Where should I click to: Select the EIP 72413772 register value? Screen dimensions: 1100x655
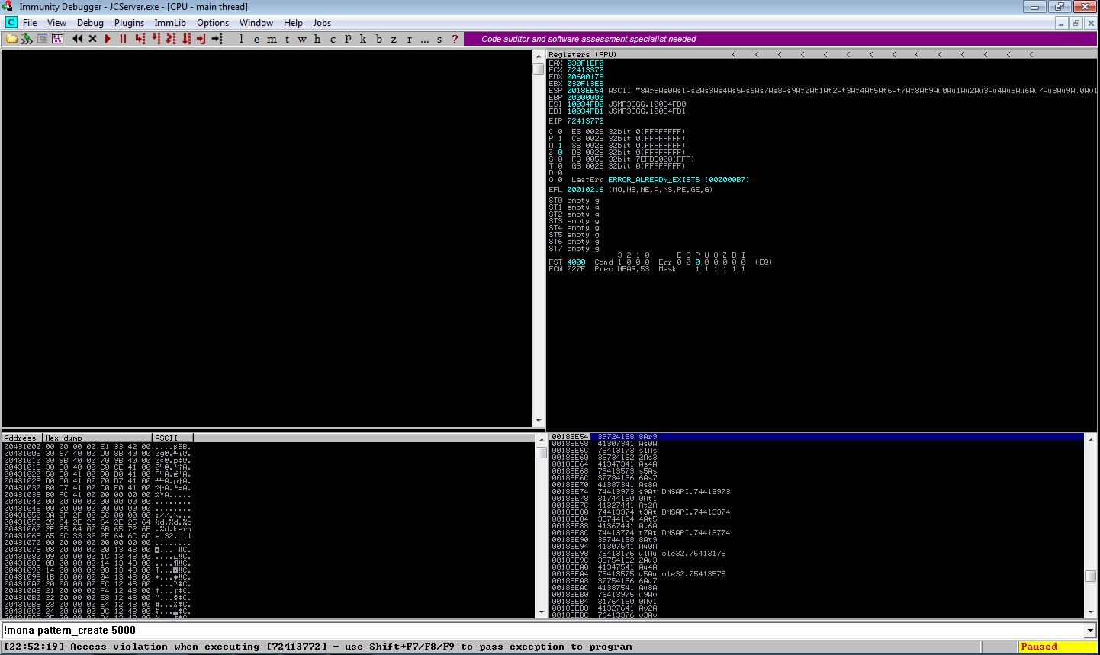[585, 120]
